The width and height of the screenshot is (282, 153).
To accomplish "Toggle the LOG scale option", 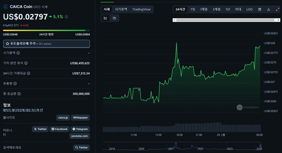I will pyautogui.click(x=249, y=9).
